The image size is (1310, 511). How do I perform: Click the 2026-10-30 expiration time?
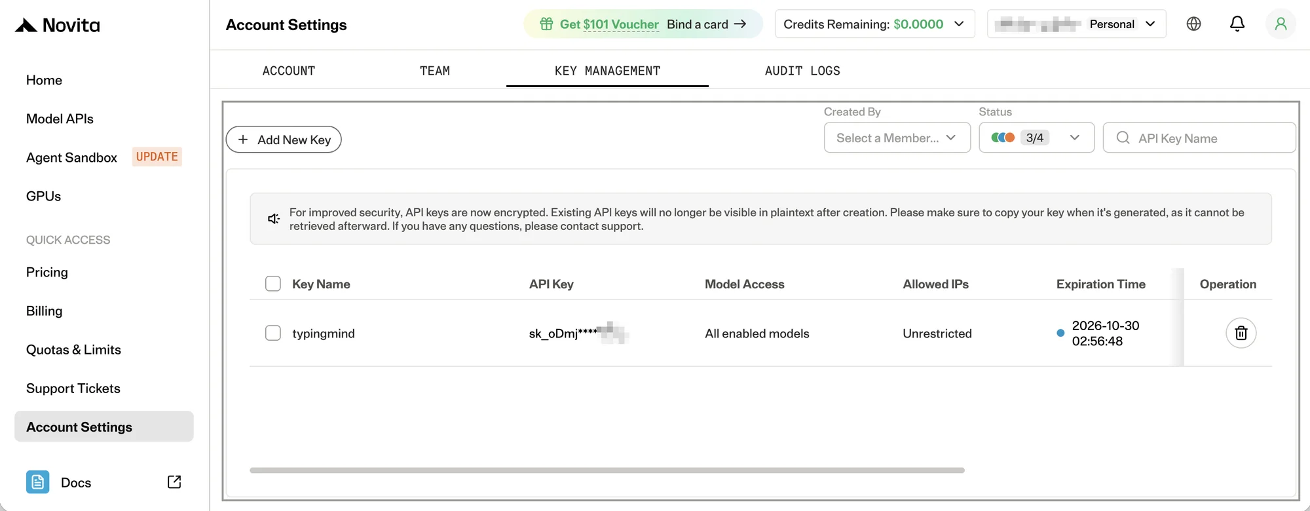point(1105,333)
